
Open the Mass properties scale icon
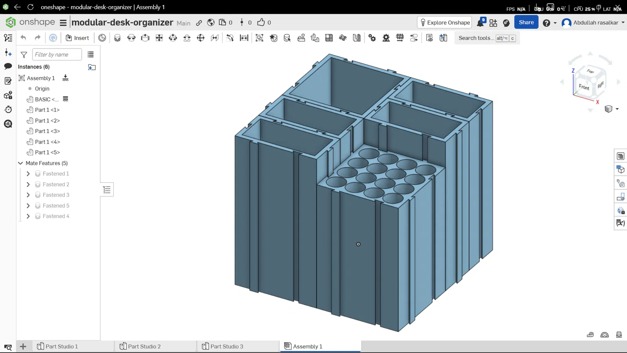pos(619,335)
